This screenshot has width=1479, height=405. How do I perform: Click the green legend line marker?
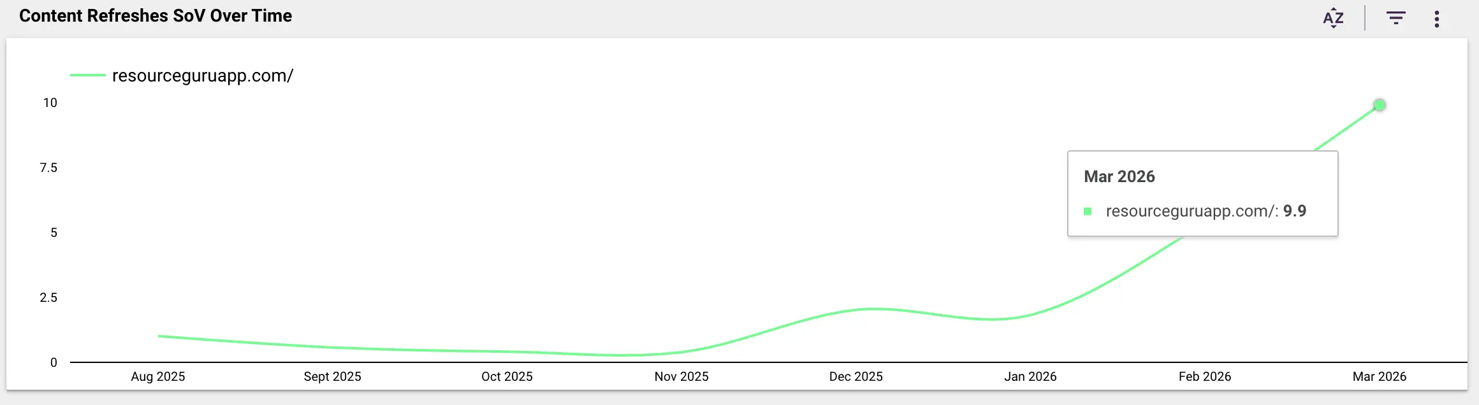(x=88, y=76)
